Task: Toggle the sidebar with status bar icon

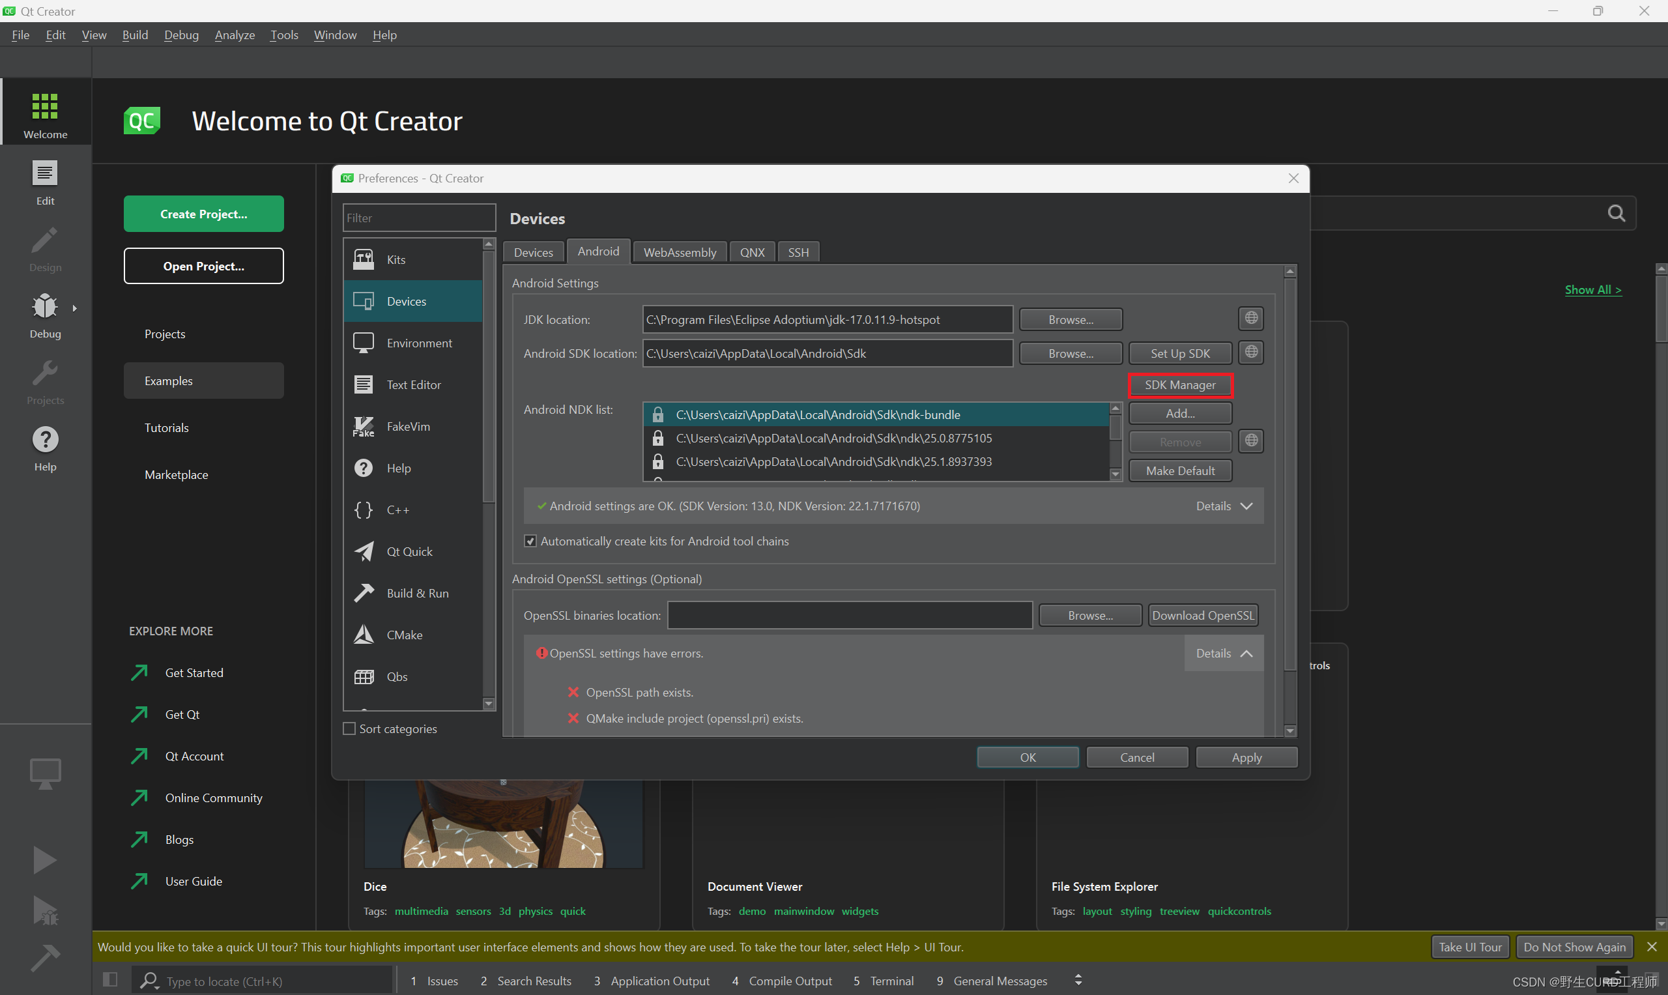Action: click(111, 979)
